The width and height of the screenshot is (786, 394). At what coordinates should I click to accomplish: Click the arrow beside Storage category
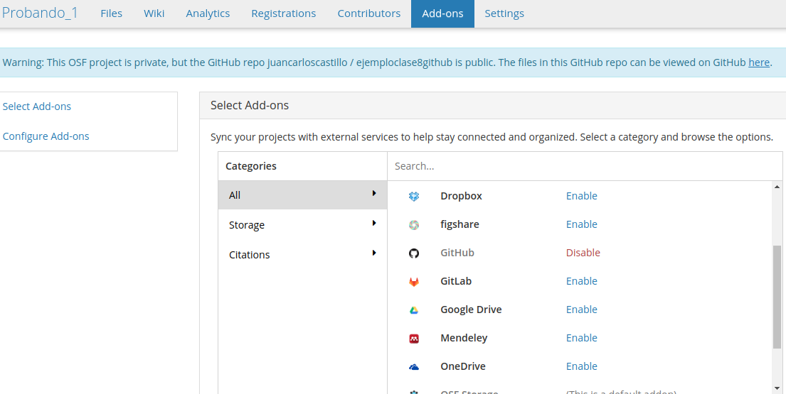pos(374,223)
